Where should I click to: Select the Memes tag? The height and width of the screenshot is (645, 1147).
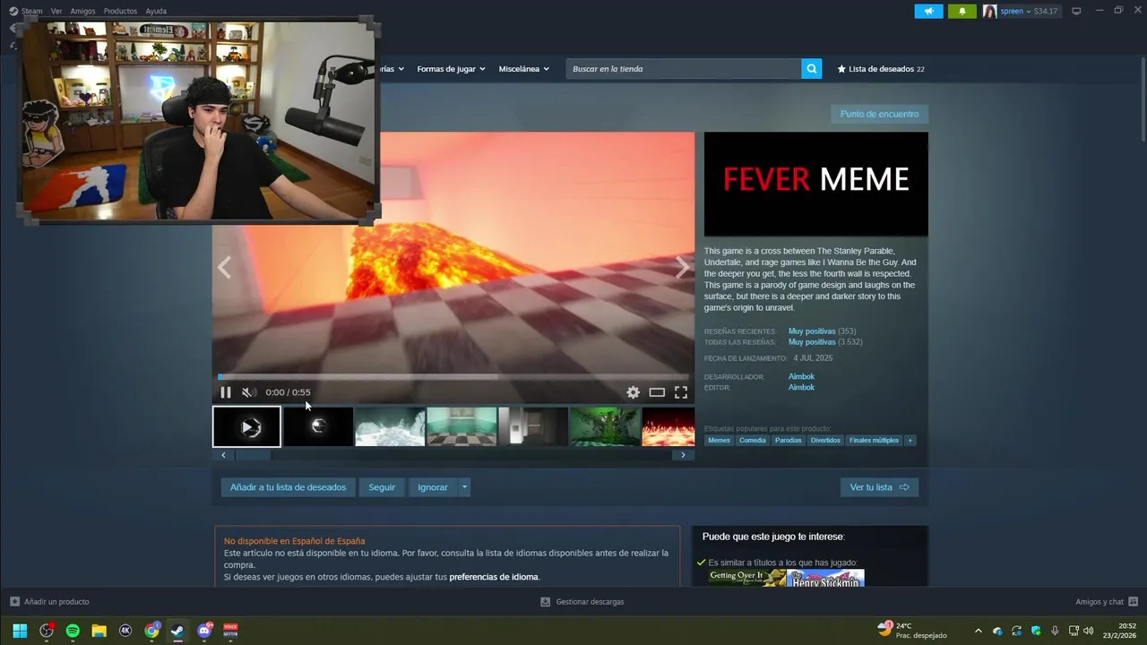point(719,441)
